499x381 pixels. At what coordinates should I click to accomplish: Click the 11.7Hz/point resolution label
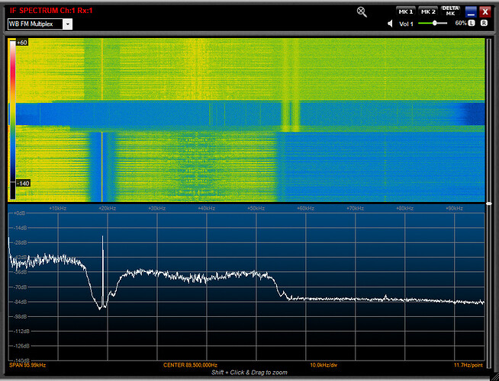467,365
